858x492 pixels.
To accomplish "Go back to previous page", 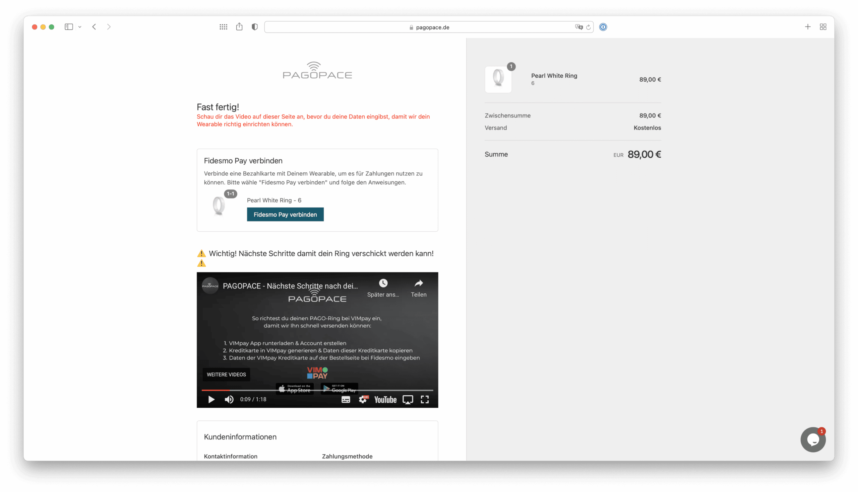I will (x=94, y=27).
